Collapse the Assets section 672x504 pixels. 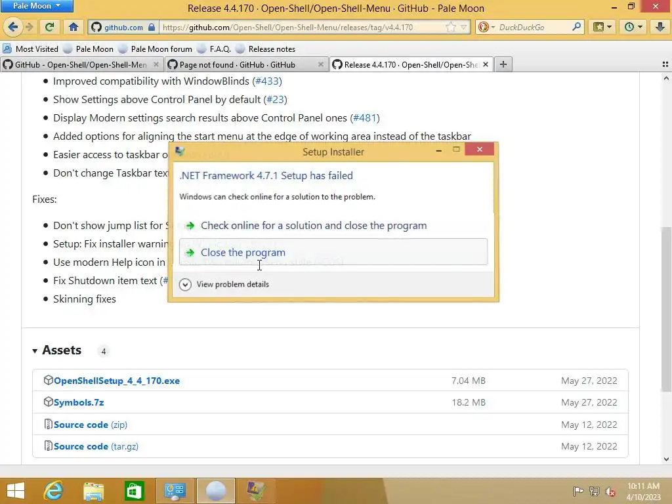35,351
